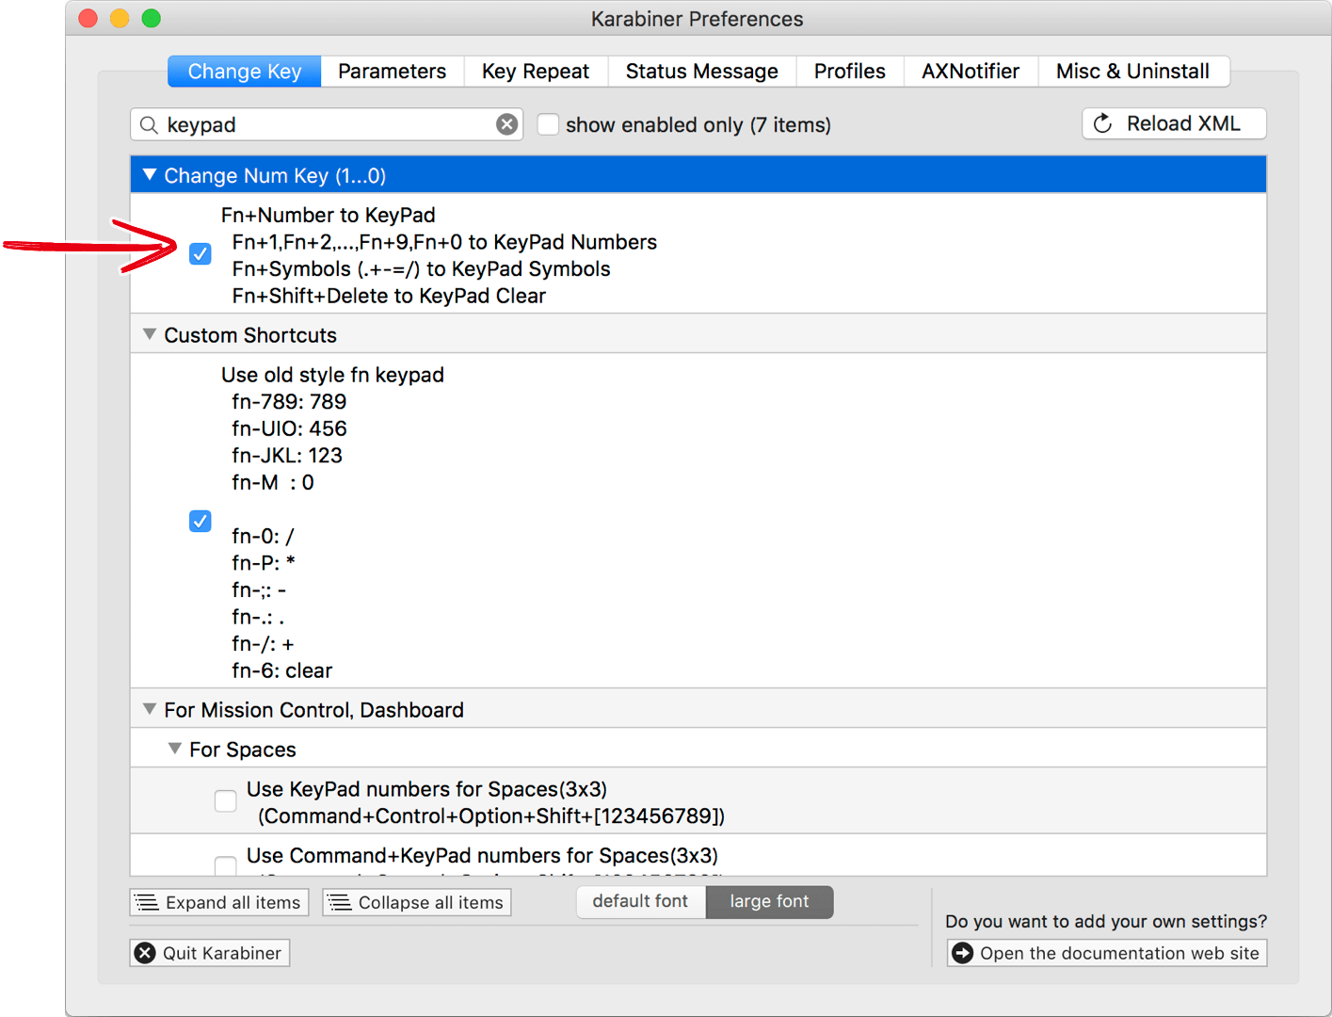The image size is (1332, 1017).
Task: Click the Reload XML refresh icon
Action: pos(1103,123)
